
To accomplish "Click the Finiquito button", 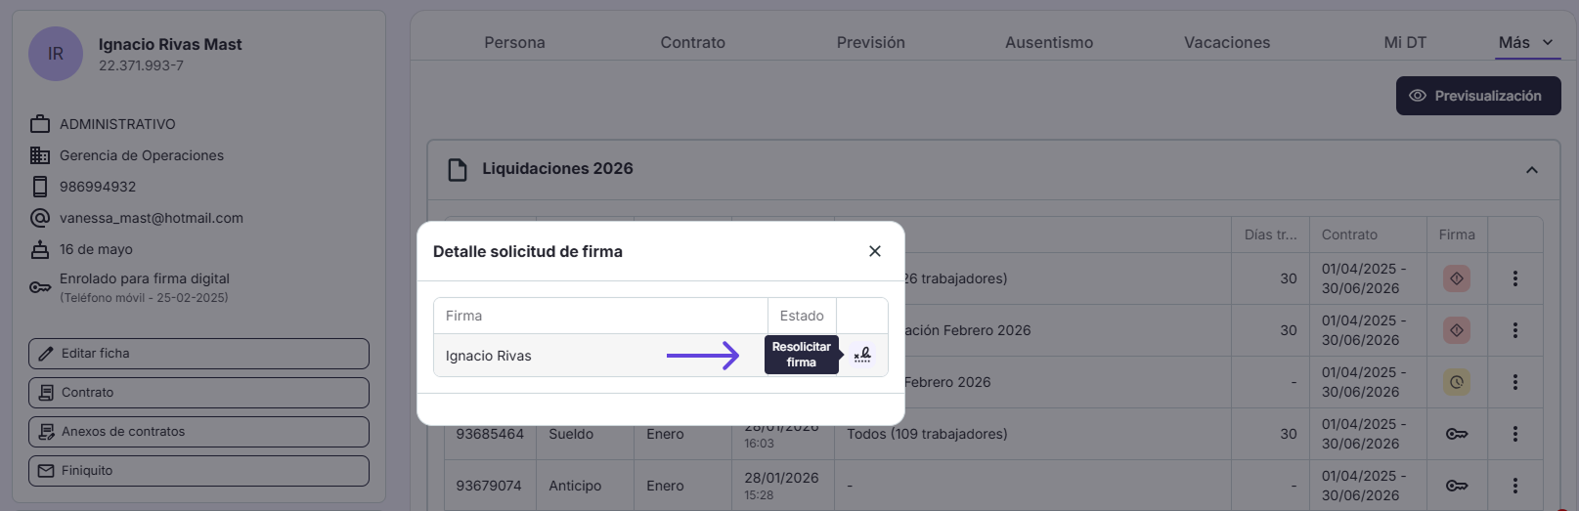I will [198, 471].
